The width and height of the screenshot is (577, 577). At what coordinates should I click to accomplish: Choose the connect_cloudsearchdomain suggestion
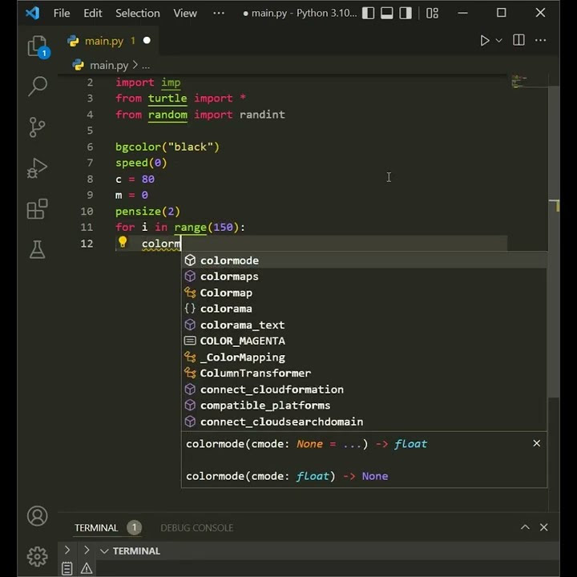click(365, 422)
